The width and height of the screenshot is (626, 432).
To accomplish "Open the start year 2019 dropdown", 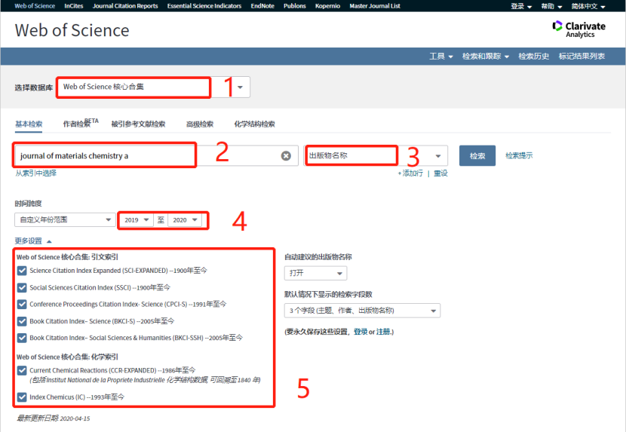I will point(137,220).
